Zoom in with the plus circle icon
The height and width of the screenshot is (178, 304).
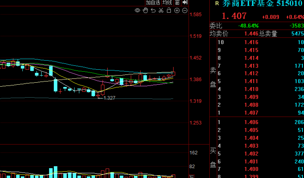[x=177, y=10]
